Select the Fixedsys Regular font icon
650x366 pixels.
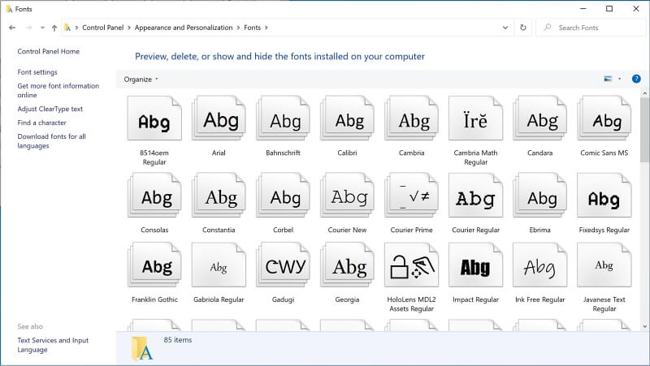point(604,196)
